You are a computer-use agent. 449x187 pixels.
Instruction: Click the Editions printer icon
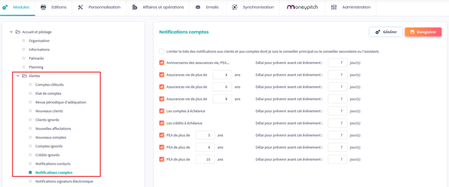[x=43, y=7]
